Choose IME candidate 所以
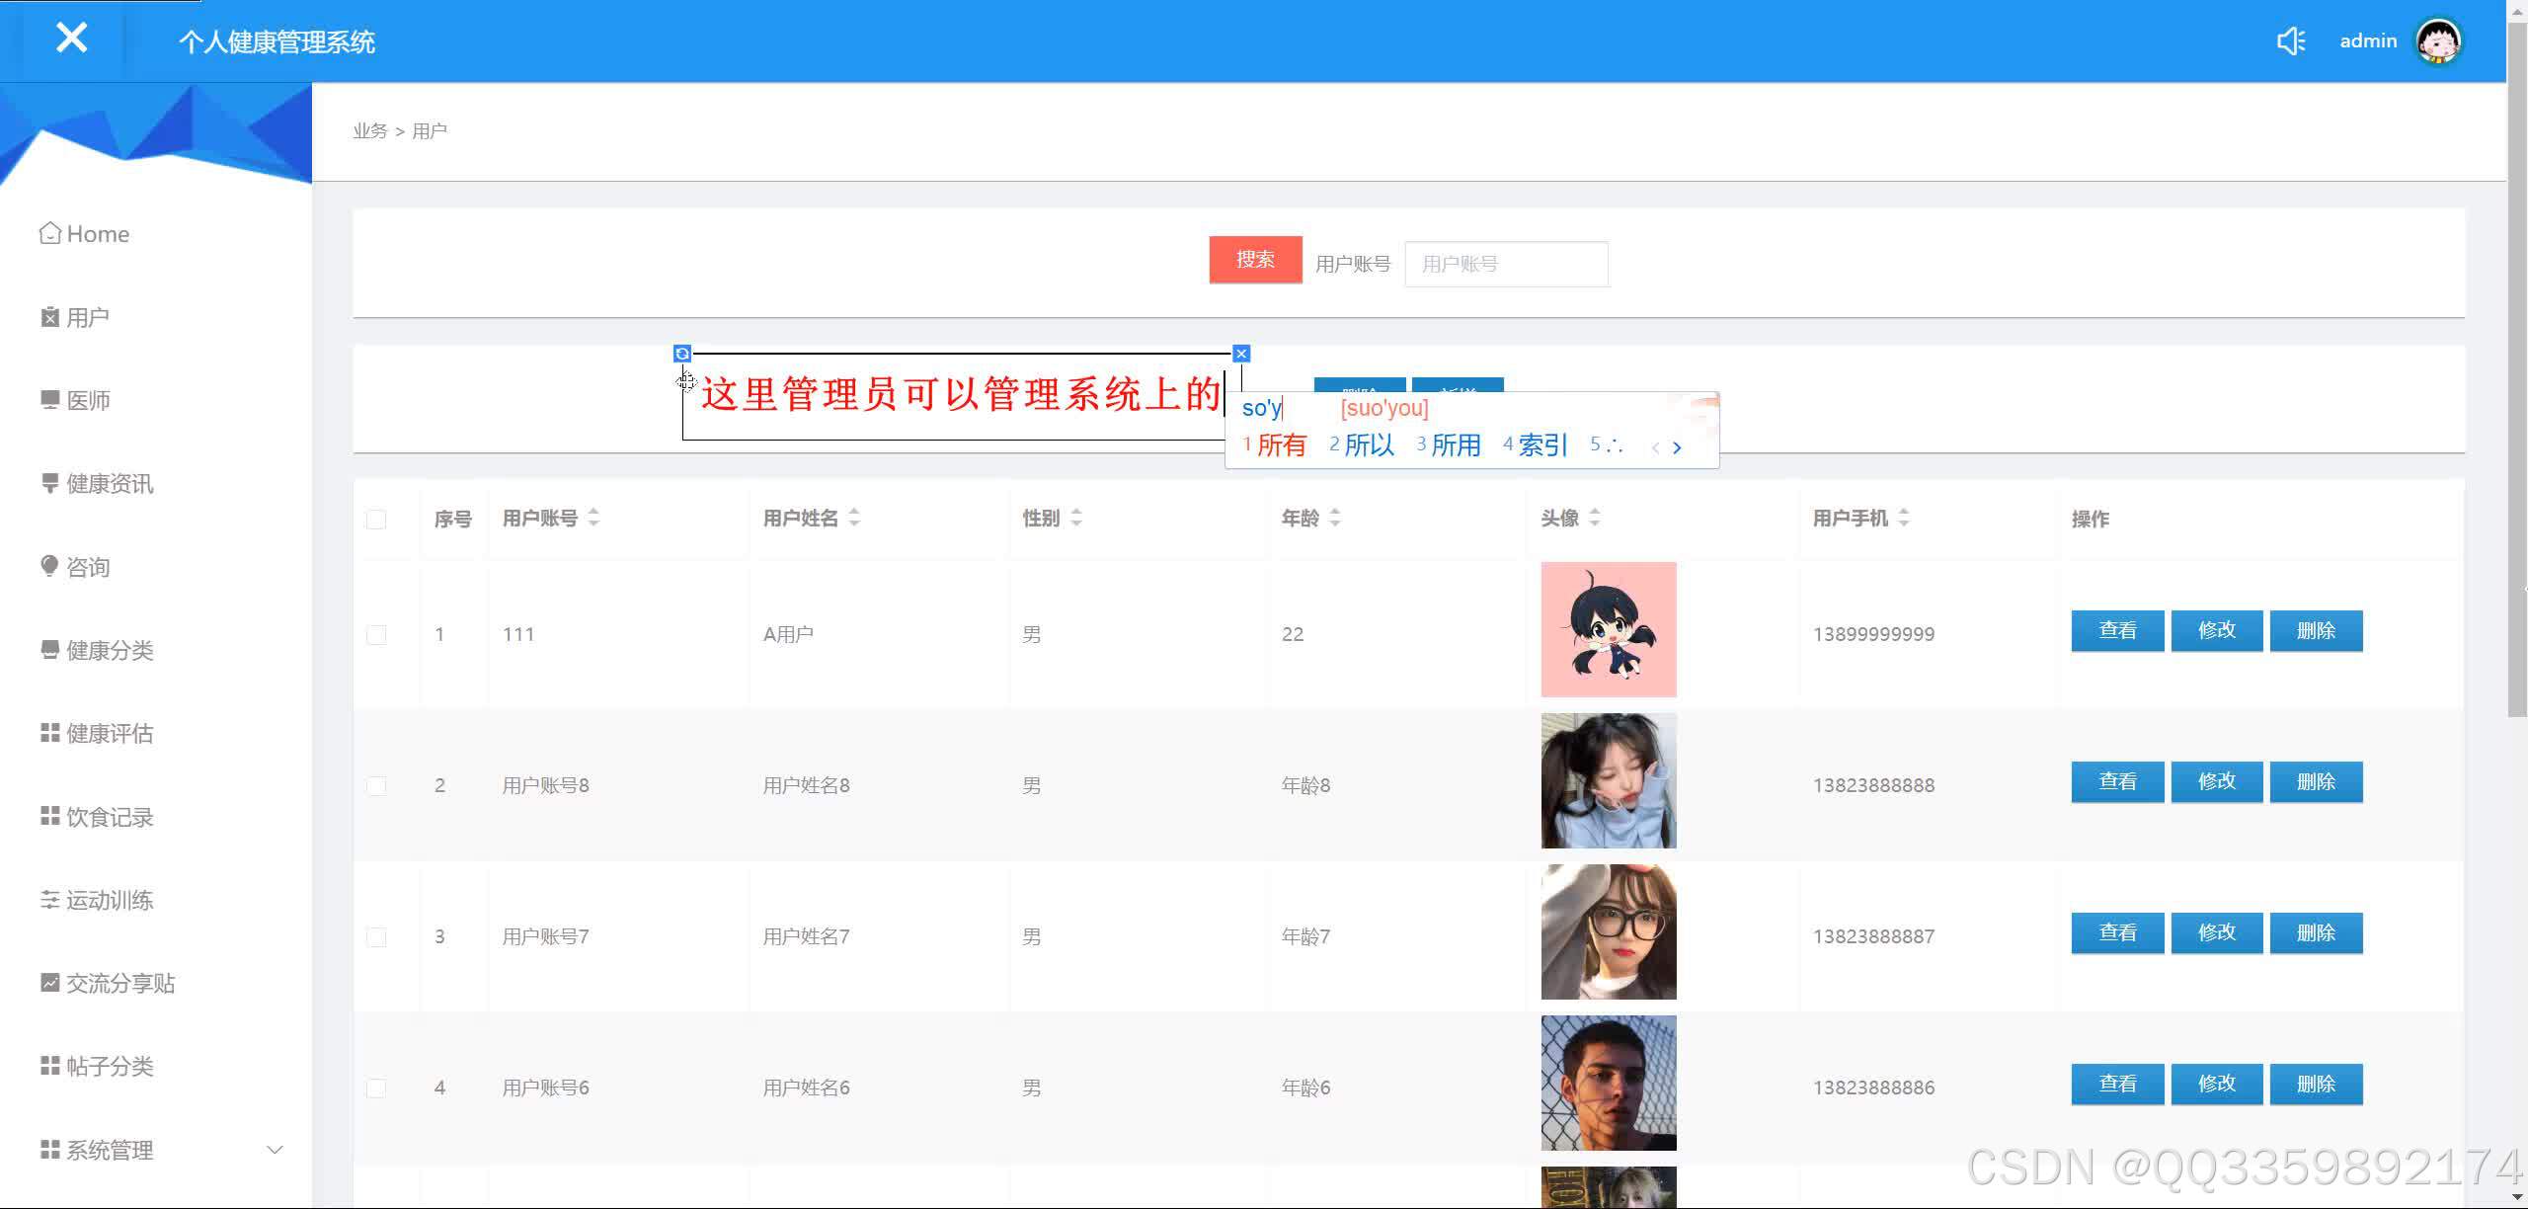Viewport: 2528px width, 1209px height. pos(1368,445)
